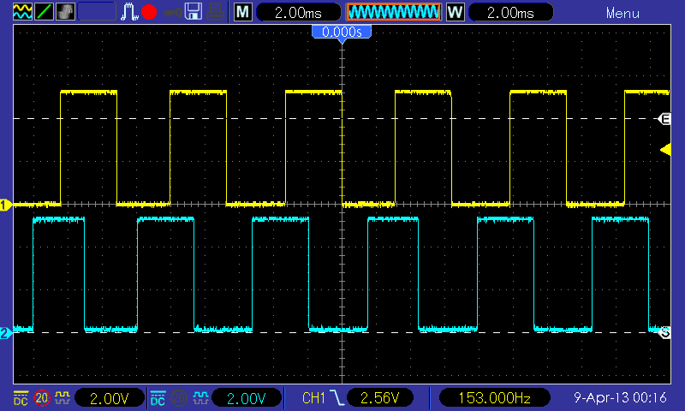The image size is (685, 411).
Task: Select channel 2 voltage scale 2.00V
Action: coord(248,397)
